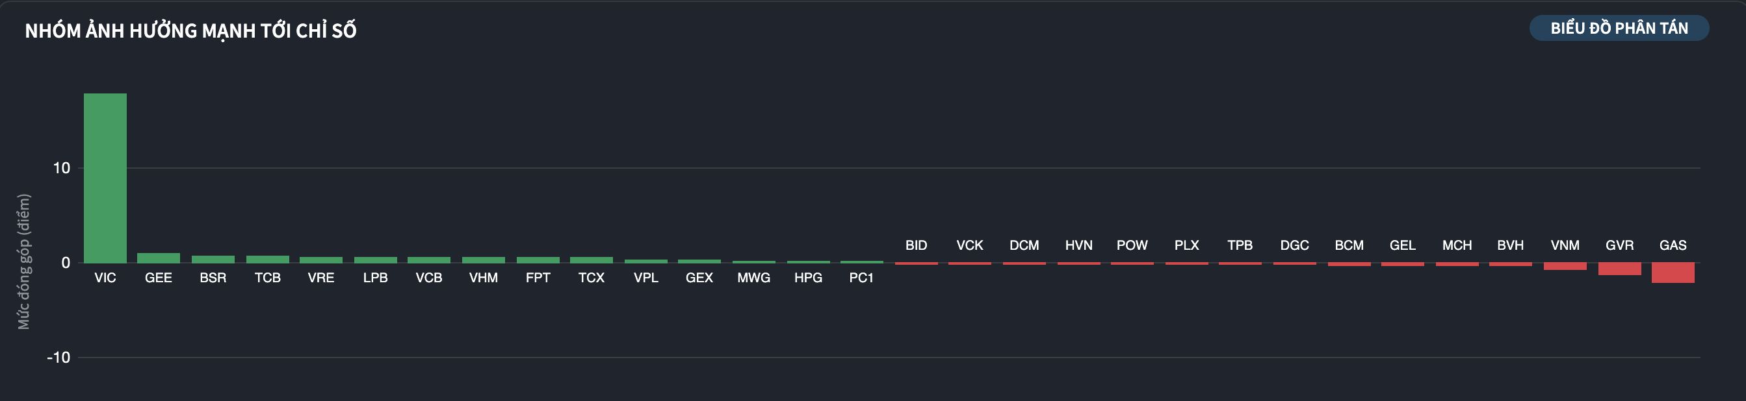
Task: Click the BSR ticker label
Action: tap(213, 278)
